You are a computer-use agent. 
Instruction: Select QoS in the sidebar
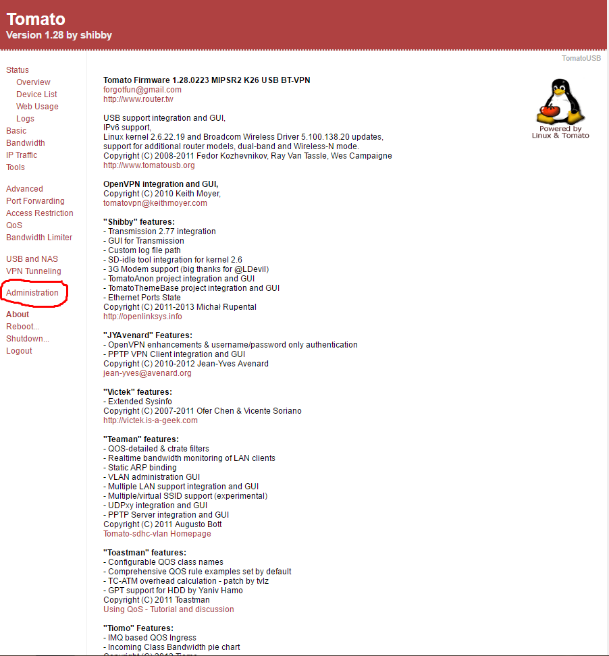pyautogui.click(x=14, y=225)
